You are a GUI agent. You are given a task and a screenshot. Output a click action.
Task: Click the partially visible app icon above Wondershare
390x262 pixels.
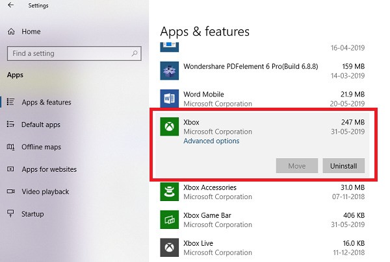tap(170, 47)
